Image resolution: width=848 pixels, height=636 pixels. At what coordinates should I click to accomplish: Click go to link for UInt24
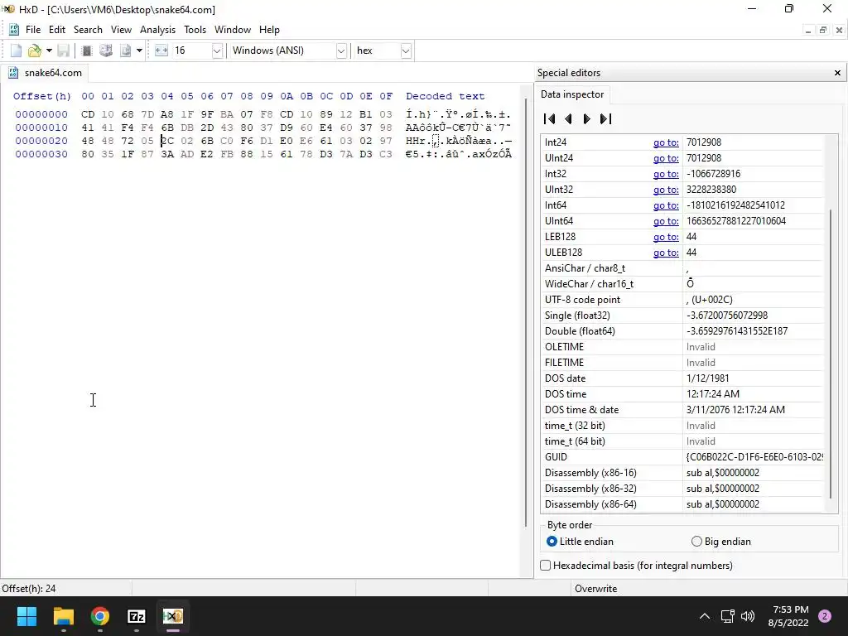tap(666, 158)
